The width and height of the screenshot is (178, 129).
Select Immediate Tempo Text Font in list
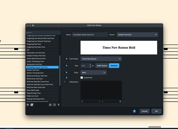(42, 67)
